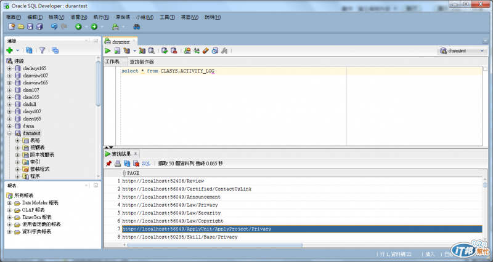Expand the 表格 folder under durantest

click(18, 141)
